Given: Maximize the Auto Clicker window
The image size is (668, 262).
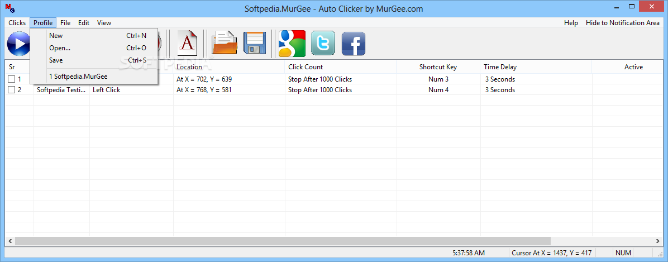Looking at the screenshot, I should click(632, 6).
